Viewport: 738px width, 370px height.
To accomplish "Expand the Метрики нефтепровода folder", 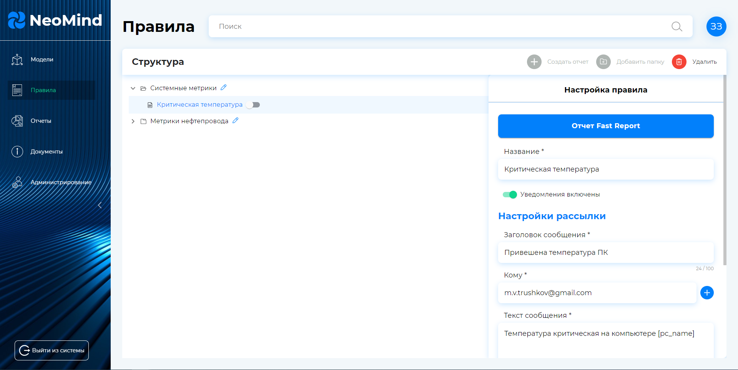I will tap(133, 121).
